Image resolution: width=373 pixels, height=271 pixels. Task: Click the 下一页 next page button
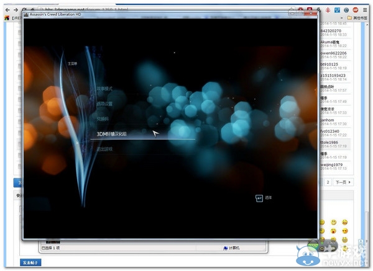point(343,182)
